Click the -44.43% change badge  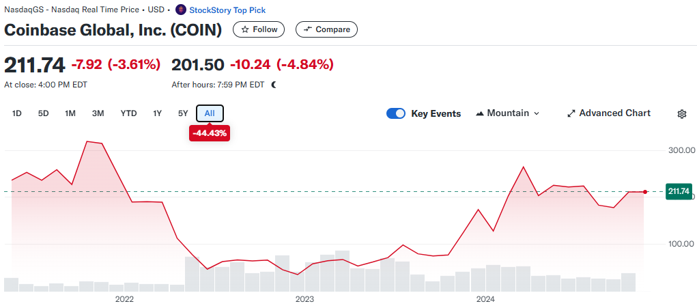click(x=210, y=133)
